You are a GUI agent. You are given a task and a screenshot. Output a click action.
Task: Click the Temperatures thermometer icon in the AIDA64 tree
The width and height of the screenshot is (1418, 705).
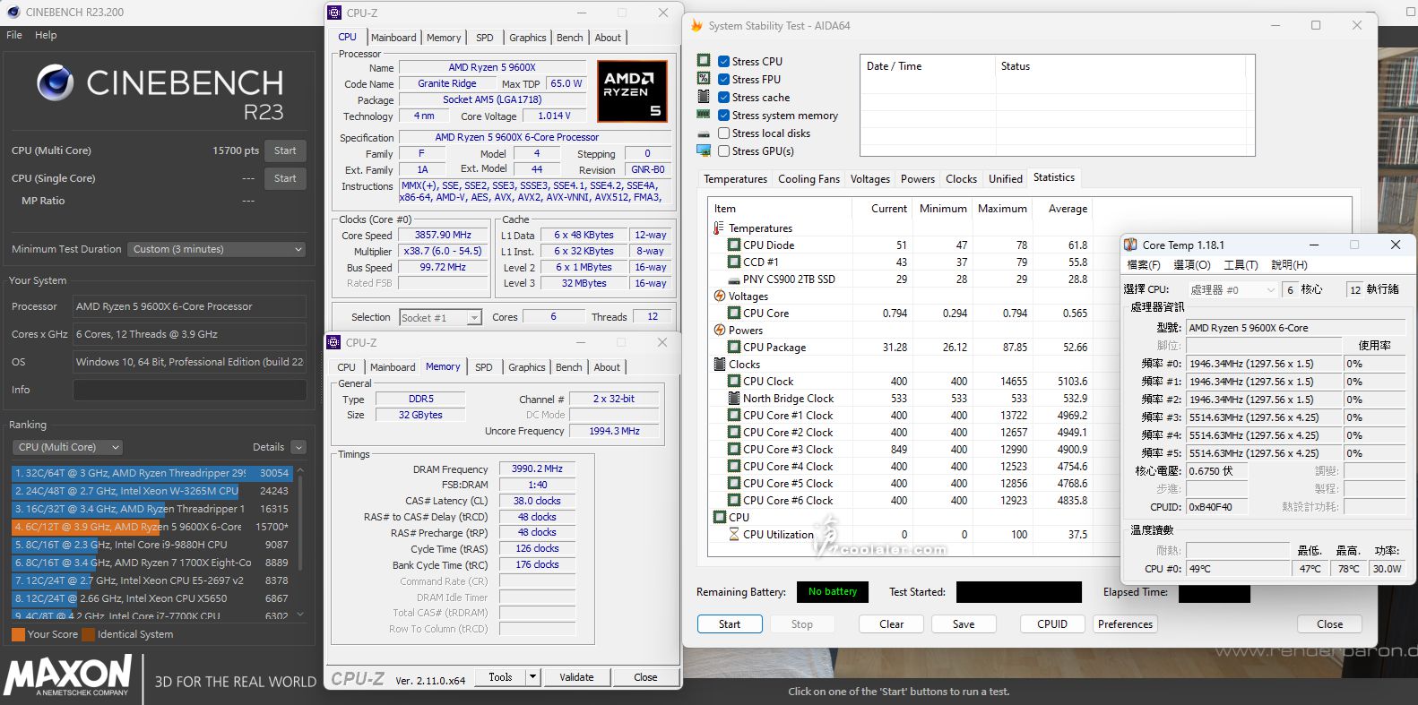point(719,228)
